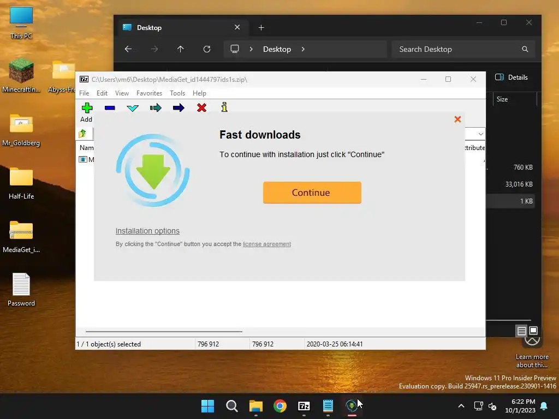Open the Help menu in 7-Zip

click(x=199, y=93)
